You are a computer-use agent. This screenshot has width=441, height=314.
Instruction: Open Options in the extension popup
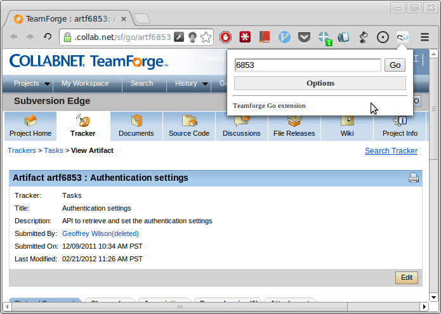pyautogui.click(x=320, y=83)
